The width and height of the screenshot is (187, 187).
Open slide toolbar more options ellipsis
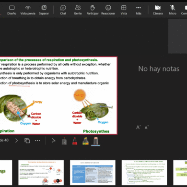point(37,140)
